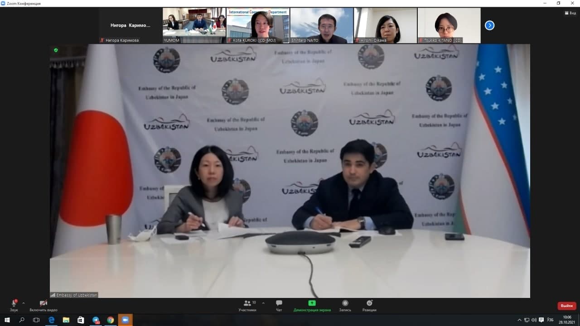
Task: Show next participants with blue arrow
Action: click(489, 25)
